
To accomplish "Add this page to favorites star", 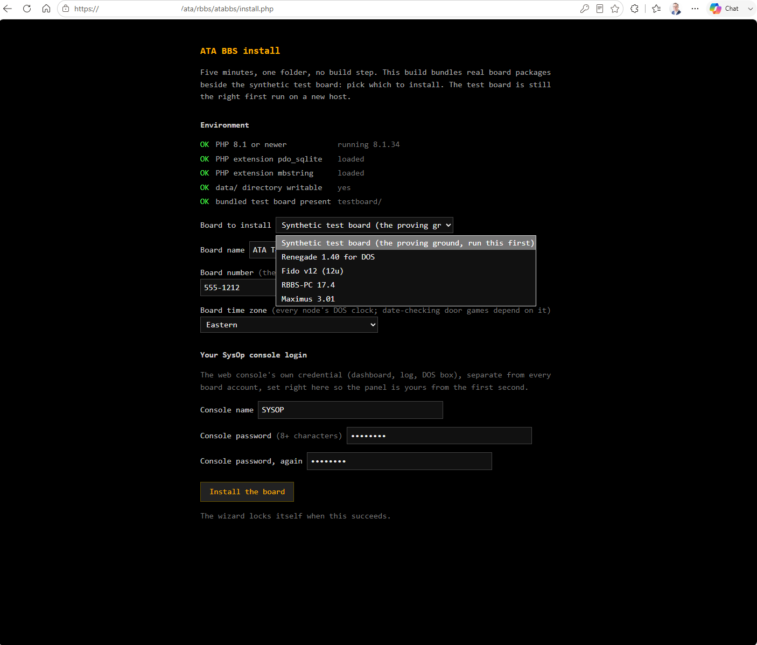I will tap(615, 9).
